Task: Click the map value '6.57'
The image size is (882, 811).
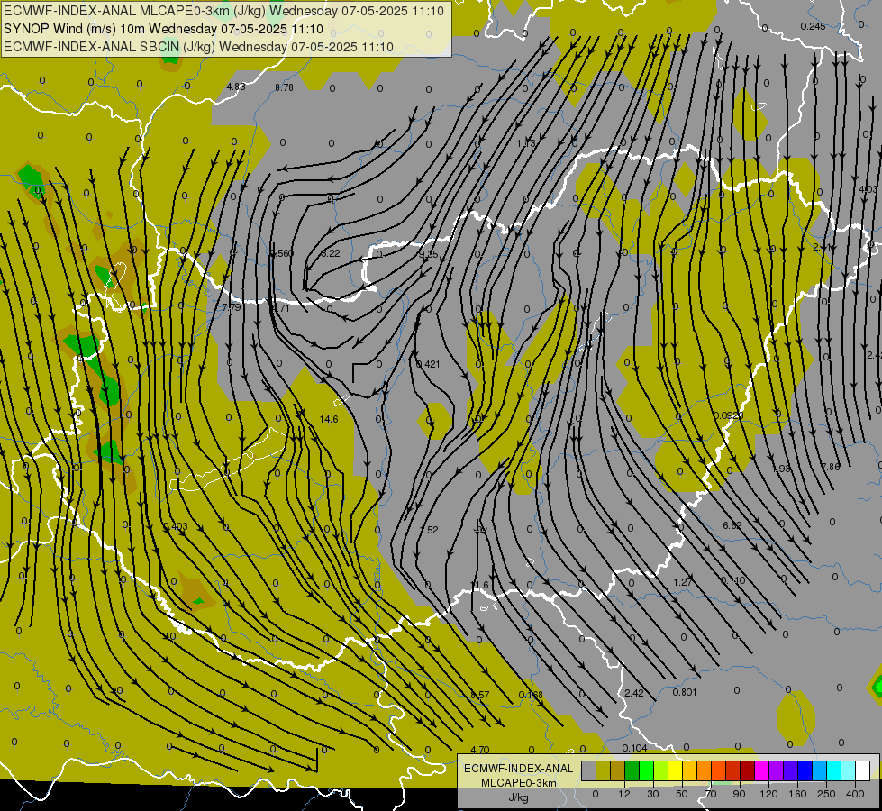Action: [480, 695]
